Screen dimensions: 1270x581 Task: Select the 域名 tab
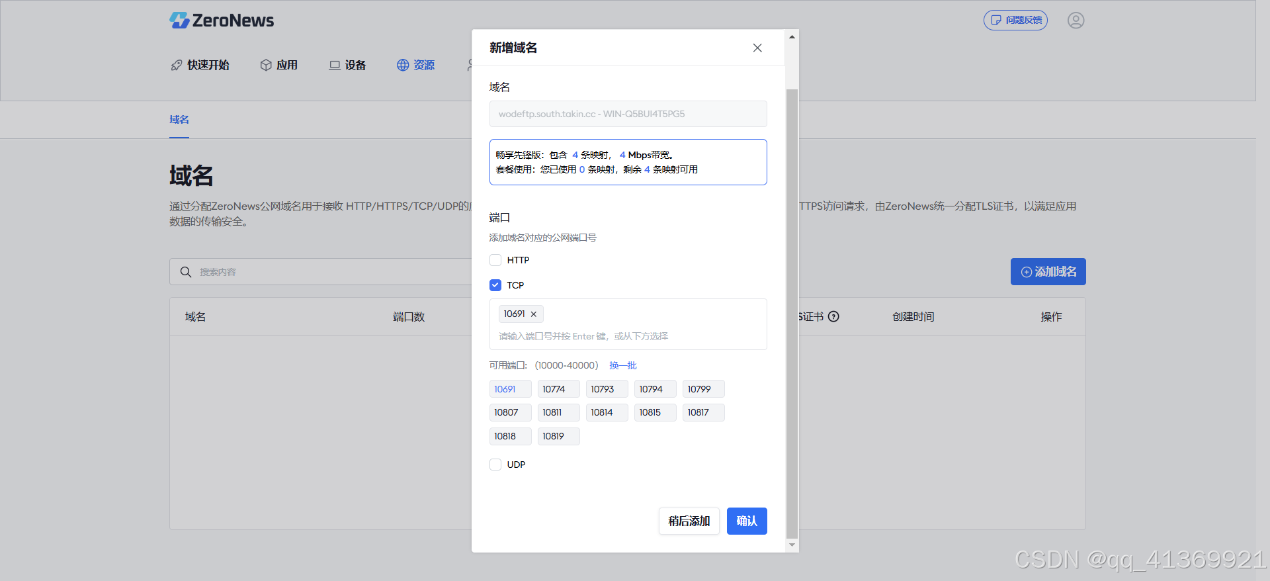coord(179,120)
